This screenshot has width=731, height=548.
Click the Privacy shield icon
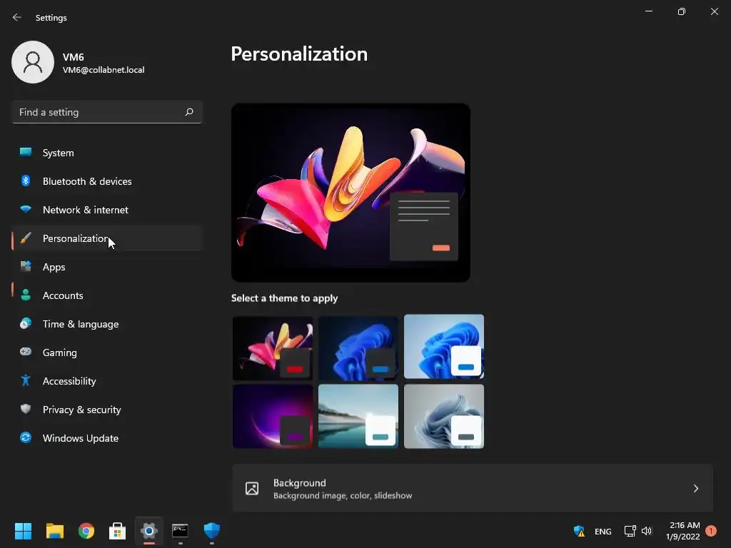(26, 409)
